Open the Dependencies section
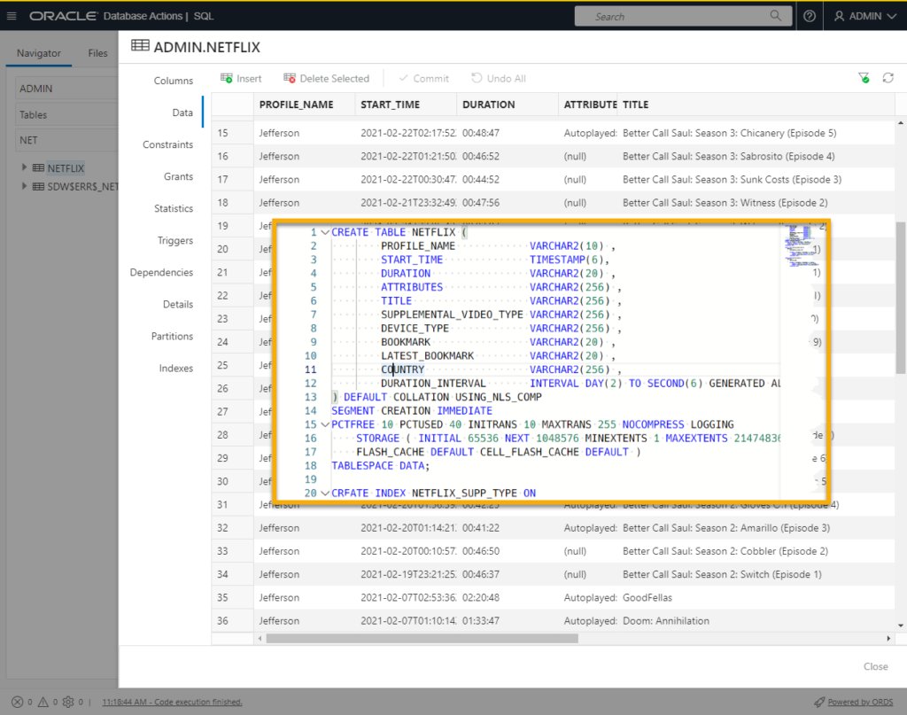The width and height of the screenshot is (907, 715). point(161,272)
